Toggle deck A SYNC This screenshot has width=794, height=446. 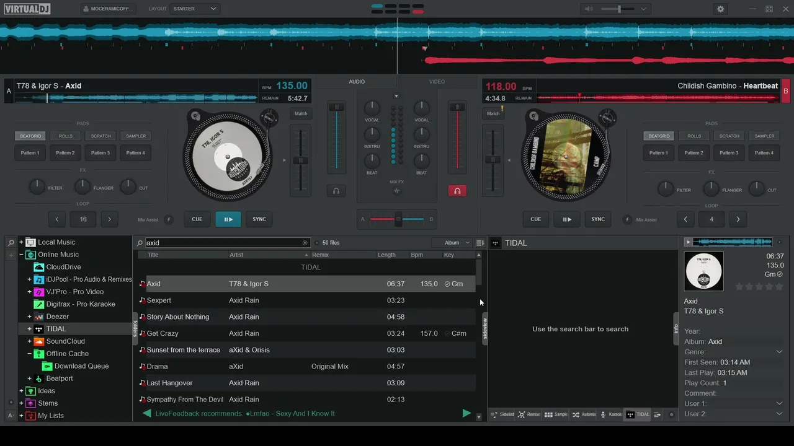(x=259, y=219)
